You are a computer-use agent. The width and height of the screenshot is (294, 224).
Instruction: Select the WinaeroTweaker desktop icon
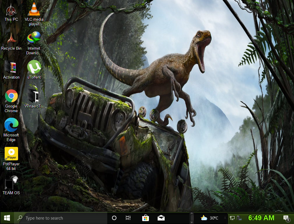(x=34, y=99)
